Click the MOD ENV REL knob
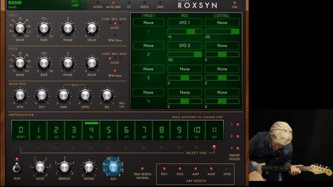 click(107, 96)
